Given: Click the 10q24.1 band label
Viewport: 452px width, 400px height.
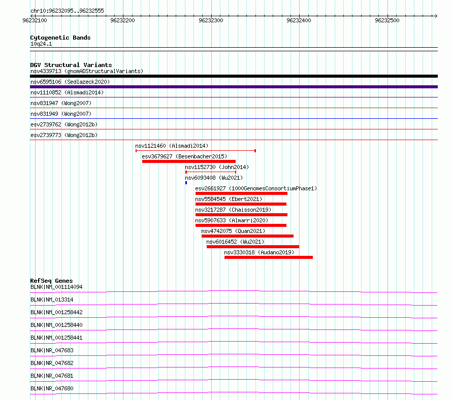Looking at the screenshot, I should 41,44.
